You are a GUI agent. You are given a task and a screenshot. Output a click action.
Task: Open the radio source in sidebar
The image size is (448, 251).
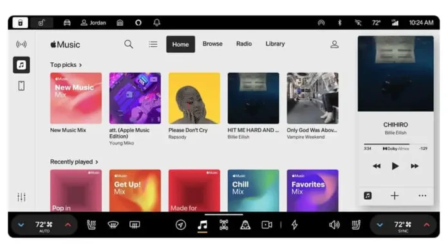[21, 44]
